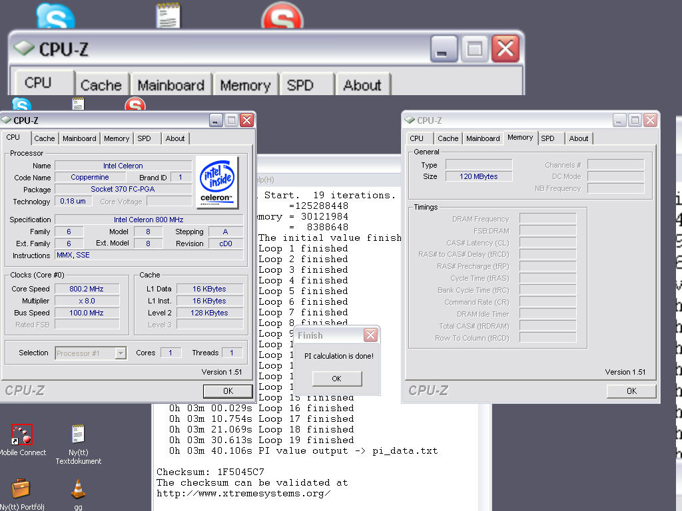The image size is (682, 511).
Task: Switch to Cache tab in left CPU-Z window
Action: point(45,138)
